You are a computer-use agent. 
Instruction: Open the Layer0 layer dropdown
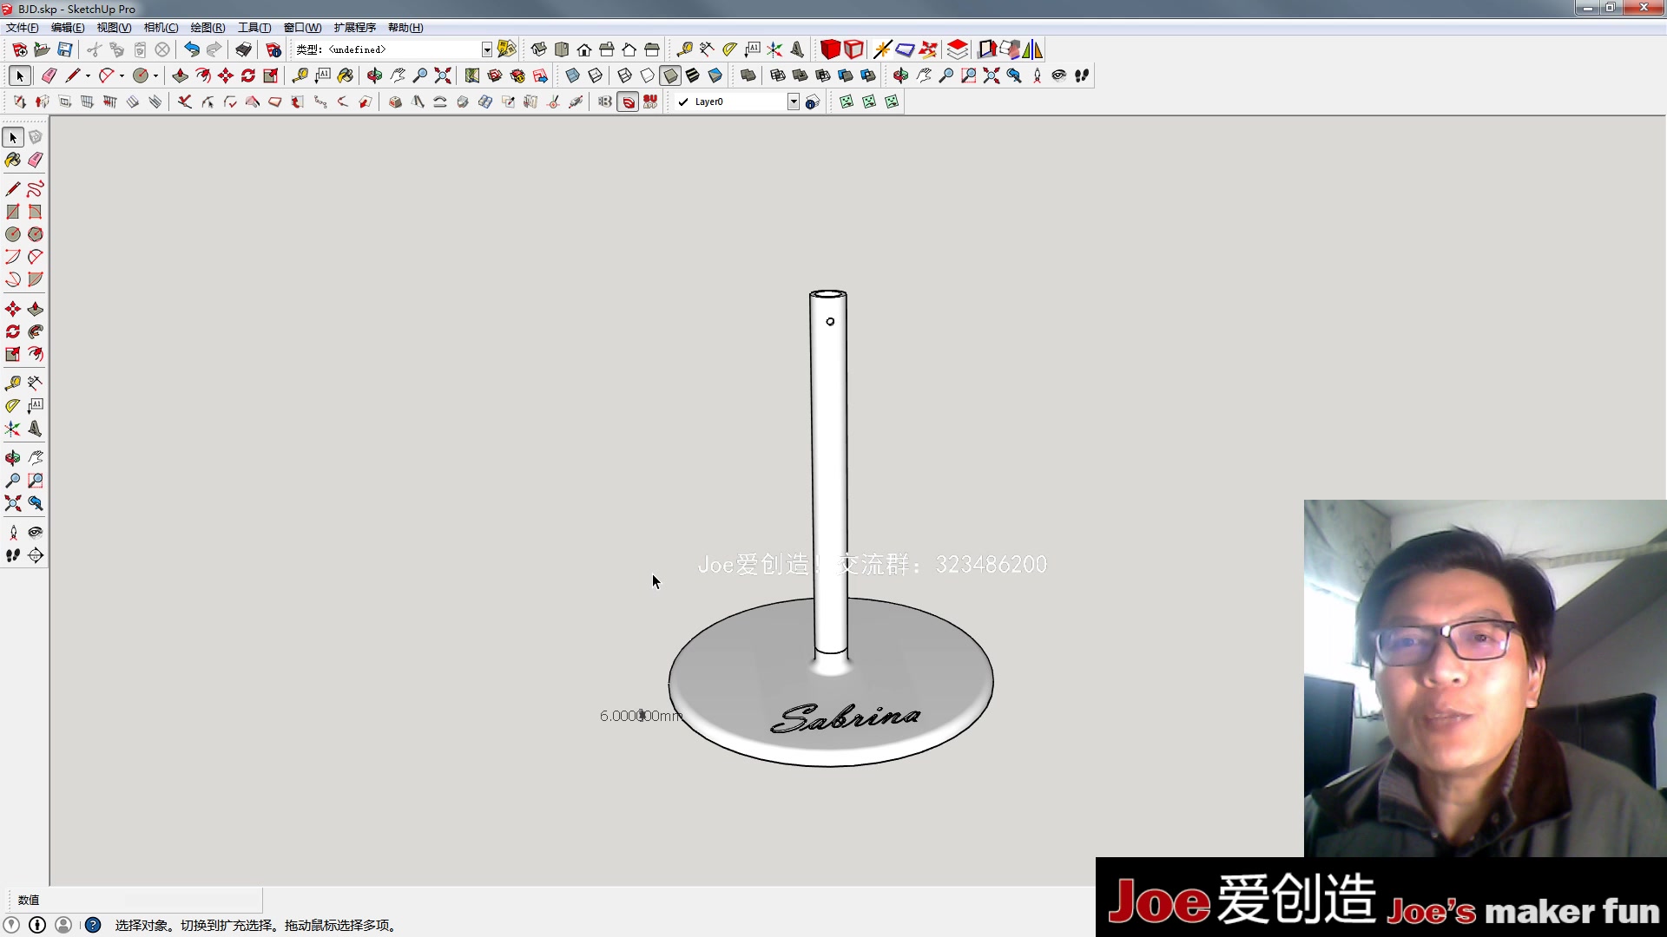tap(793, 102)
